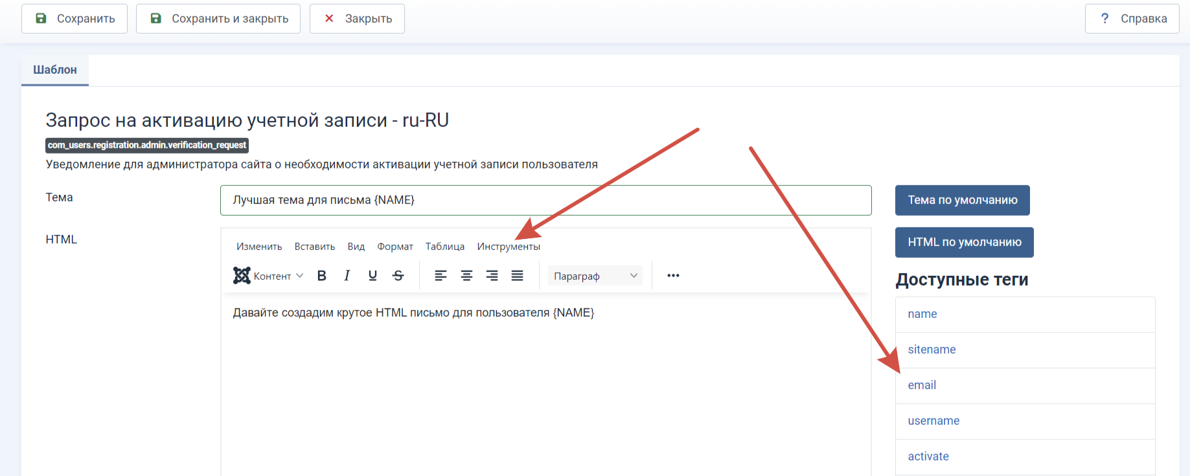Align text left
Image resolution: width=1190 pixels, height=476 pixels.
point(441,276)
